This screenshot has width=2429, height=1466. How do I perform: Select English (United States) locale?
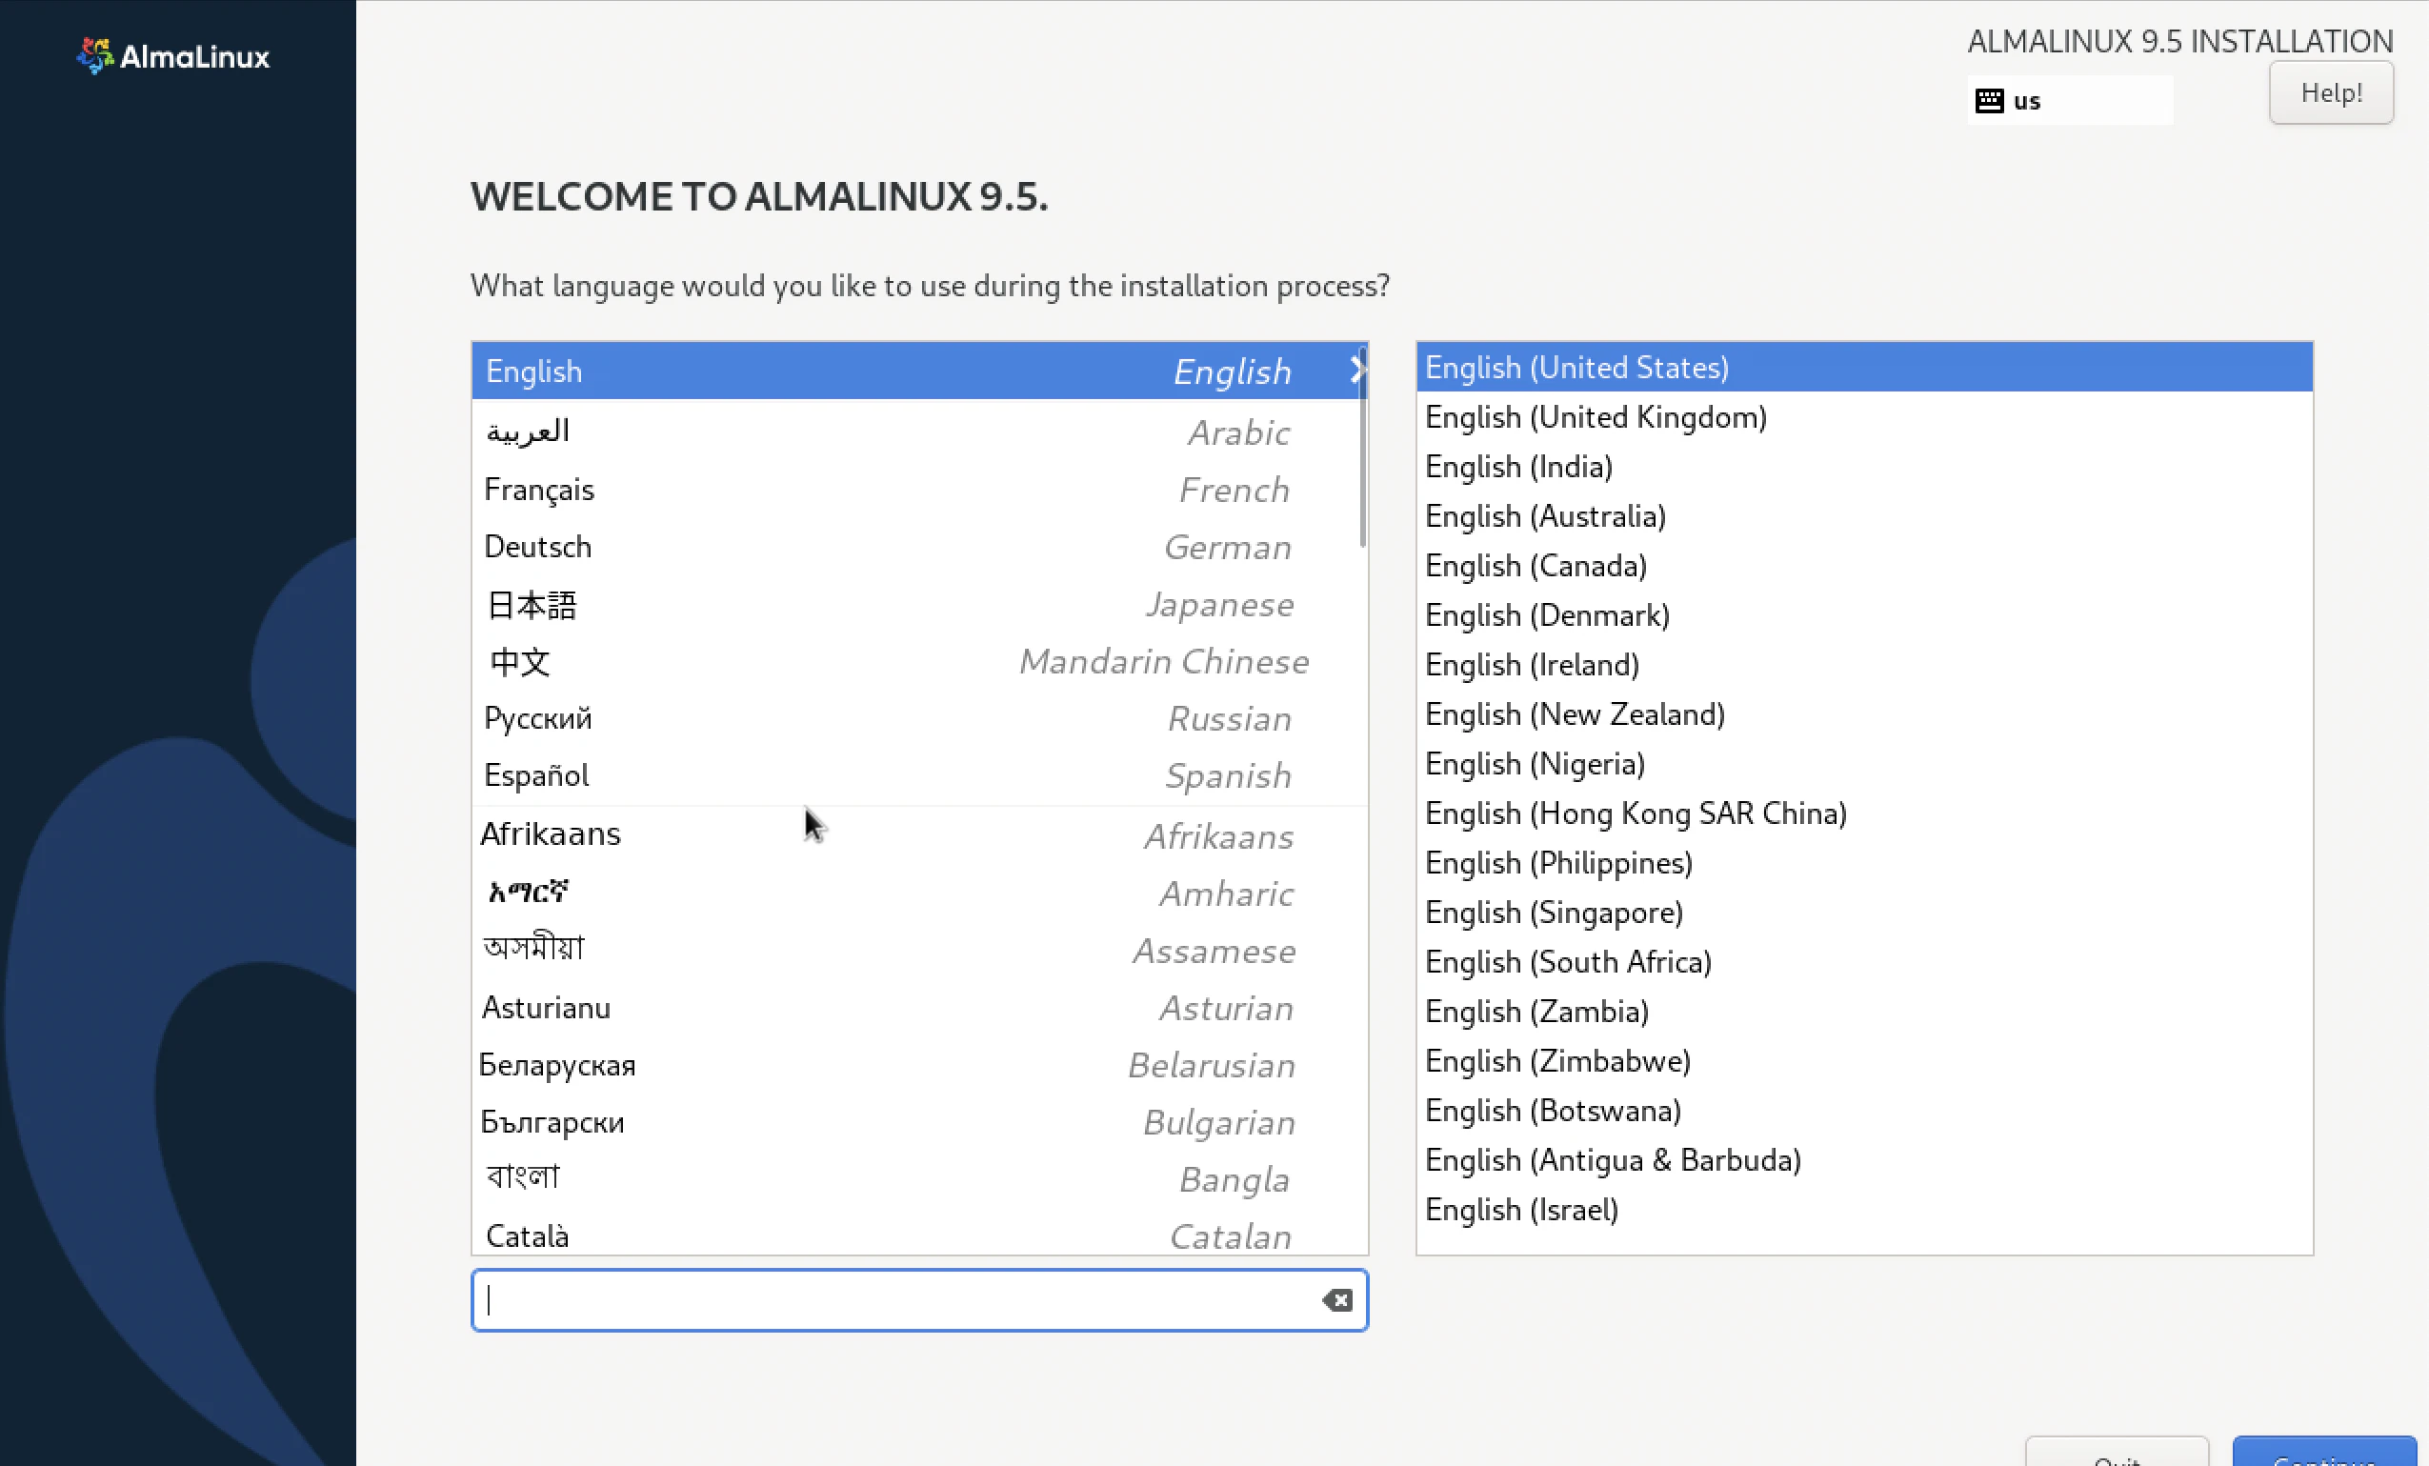(x=1864, y=367)
